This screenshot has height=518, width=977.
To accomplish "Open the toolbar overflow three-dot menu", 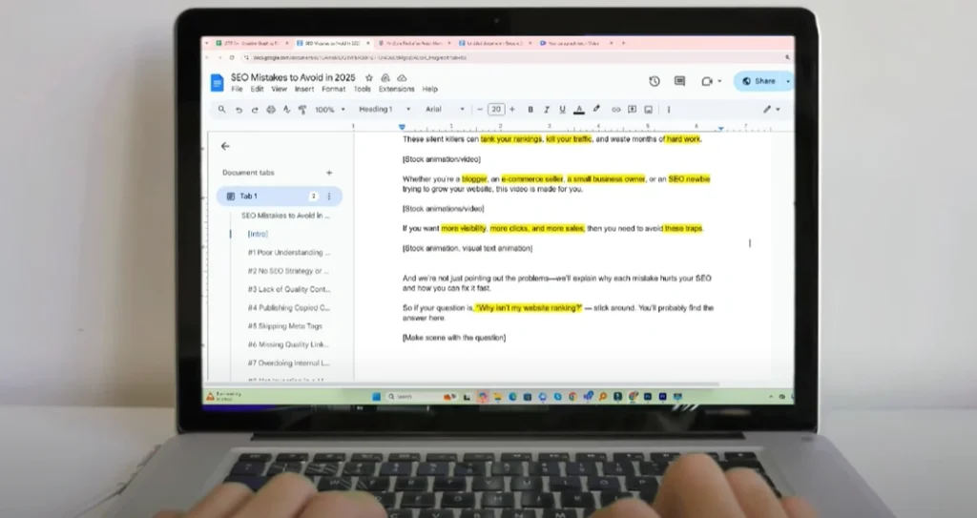I will click(669, 110).
